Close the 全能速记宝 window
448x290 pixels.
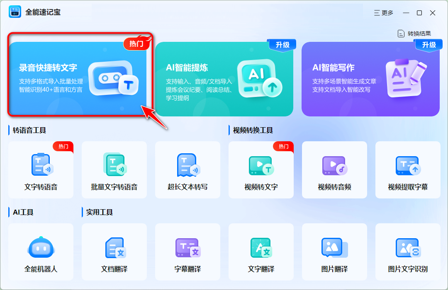point(433,13)
